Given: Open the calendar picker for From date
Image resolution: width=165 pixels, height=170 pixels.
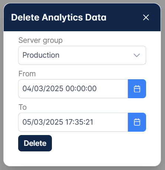Looking at the screenshot, I should tap(137, 89).
